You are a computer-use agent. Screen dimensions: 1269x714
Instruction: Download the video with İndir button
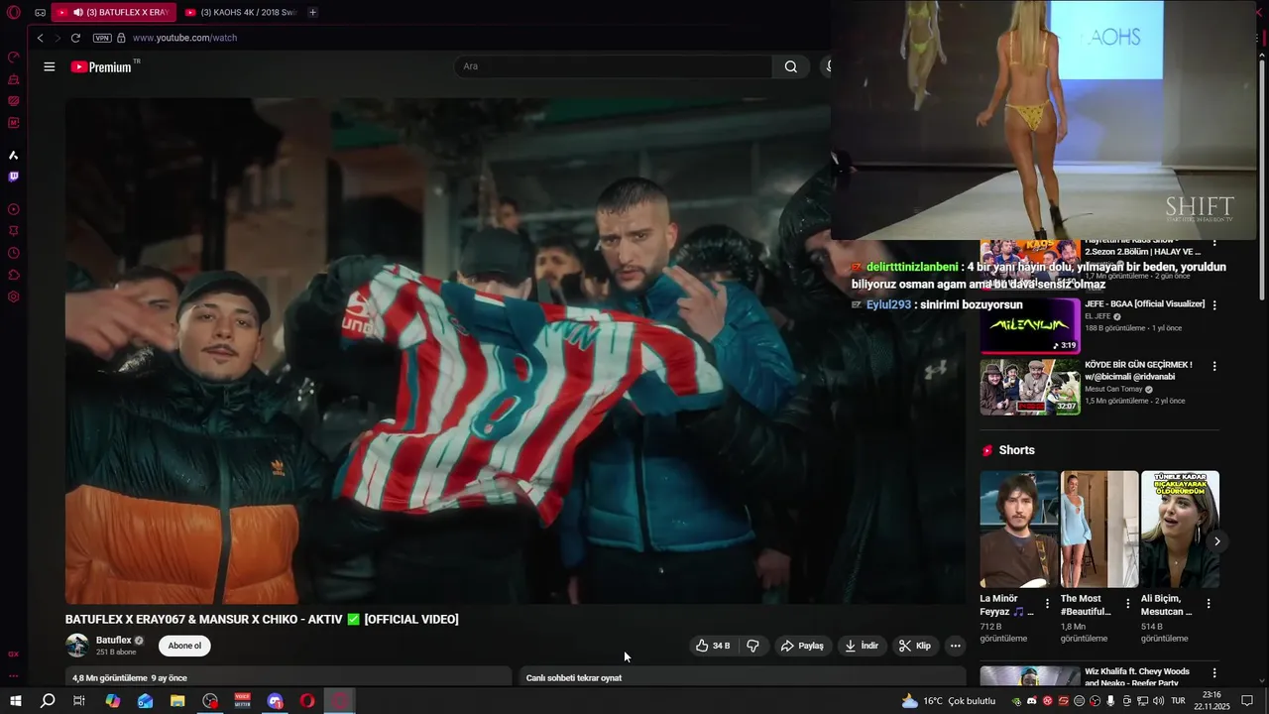862,646
